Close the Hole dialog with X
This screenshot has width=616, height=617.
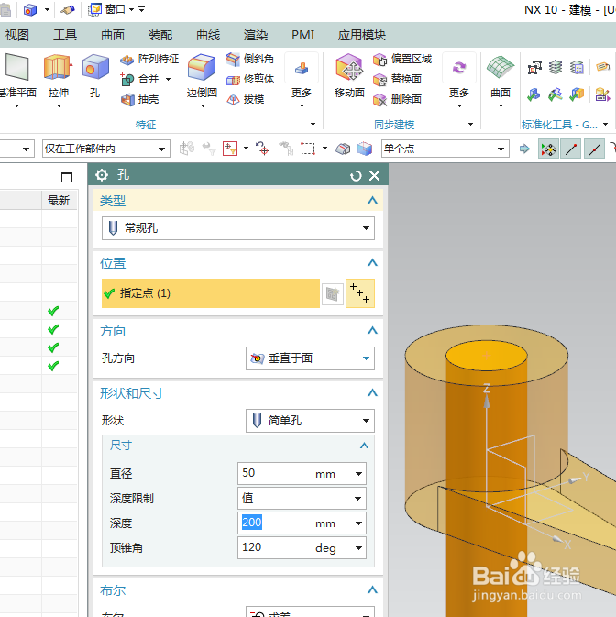click(x=375, y=175)
